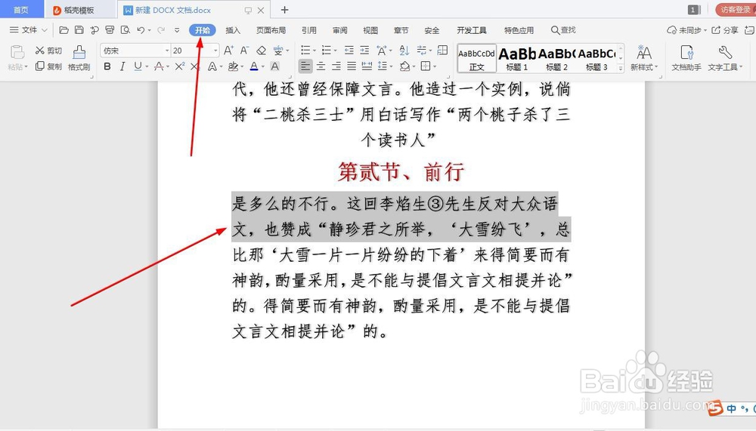Click the 粘贴 paste clipboard icon

(x=17, y=52)
